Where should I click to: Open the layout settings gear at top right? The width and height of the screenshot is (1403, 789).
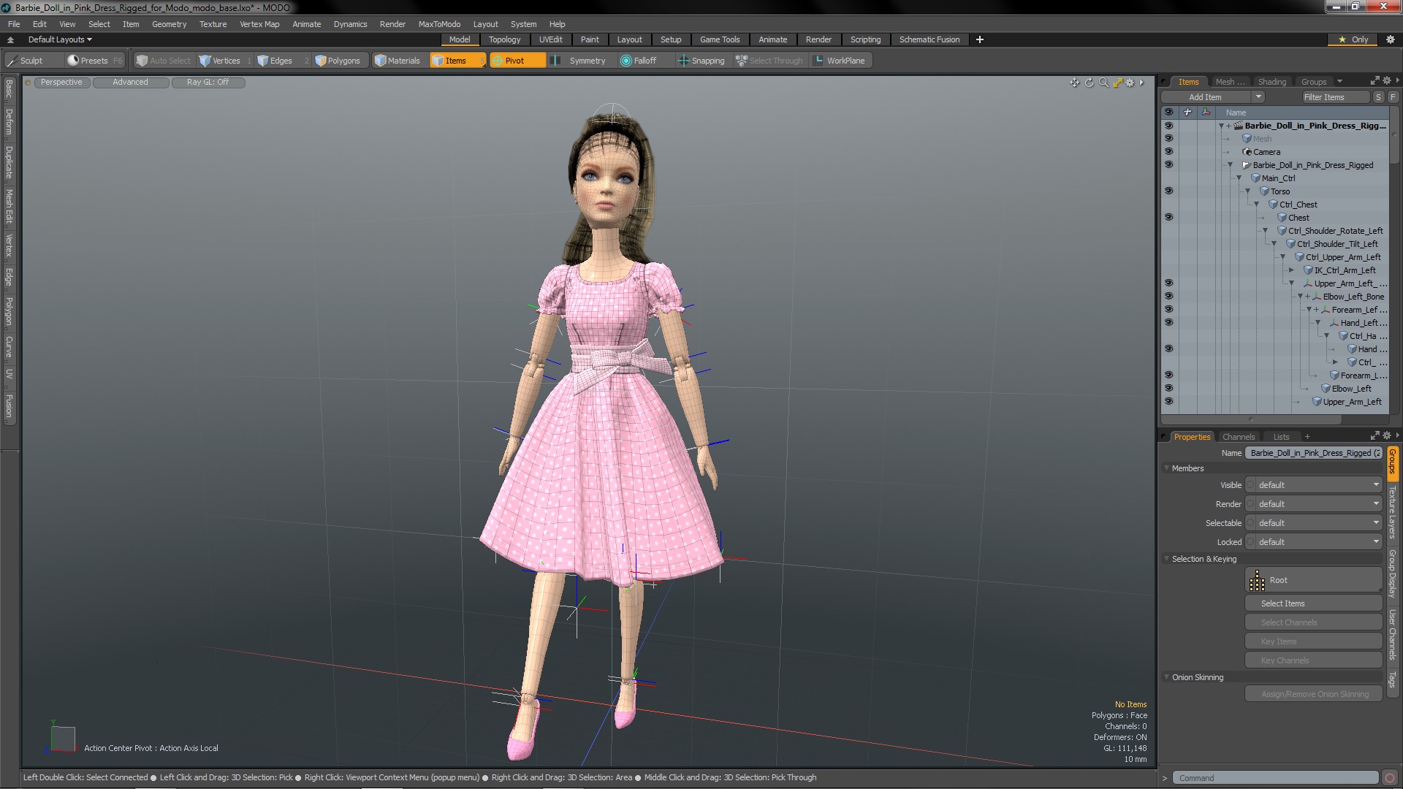click(x=1390, y=39)
